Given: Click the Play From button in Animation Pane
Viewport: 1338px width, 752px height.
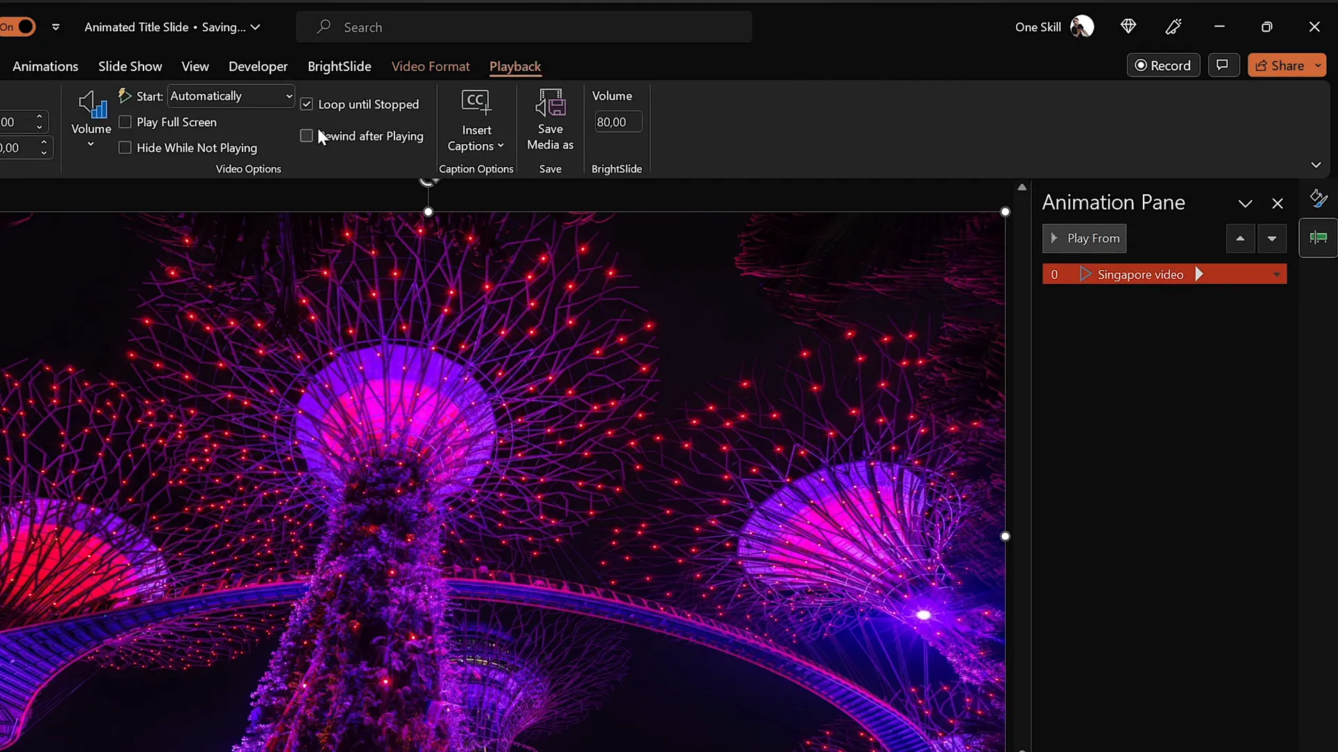Looking at the screenshot, I should (x=1084, y=238).
